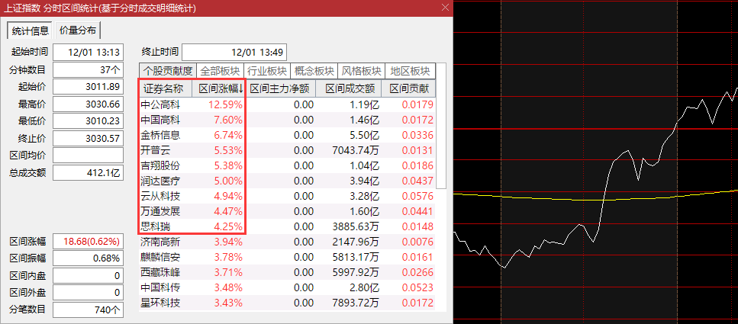Viewport: 738px width, 324px height.
Task: Click the empty 区间均价 field
Action: coord(88,156)
